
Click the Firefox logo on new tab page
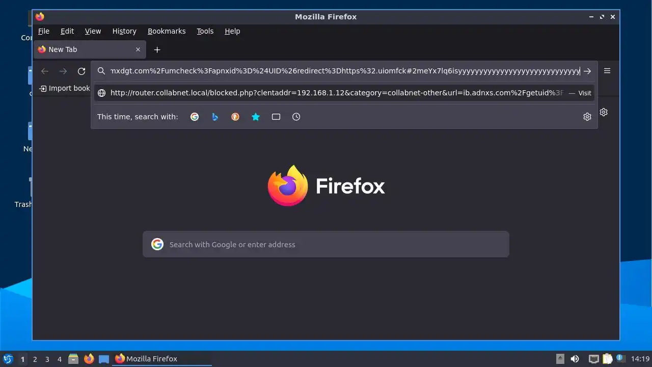click(x=326, y=186)
